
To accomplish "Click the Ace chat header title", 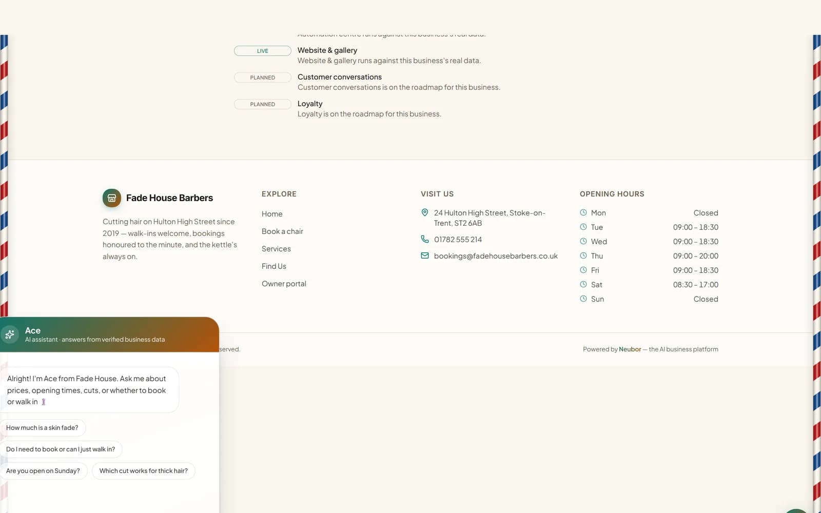I will pyautogui.click(x=33, y=331).
